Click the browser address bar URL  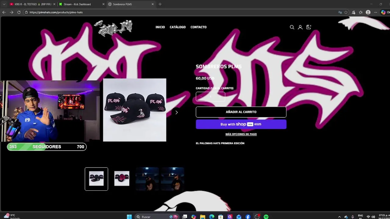pos(56,12)
